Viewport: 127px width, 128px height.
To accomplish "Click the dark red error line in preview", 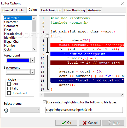I will click(87, 63).
